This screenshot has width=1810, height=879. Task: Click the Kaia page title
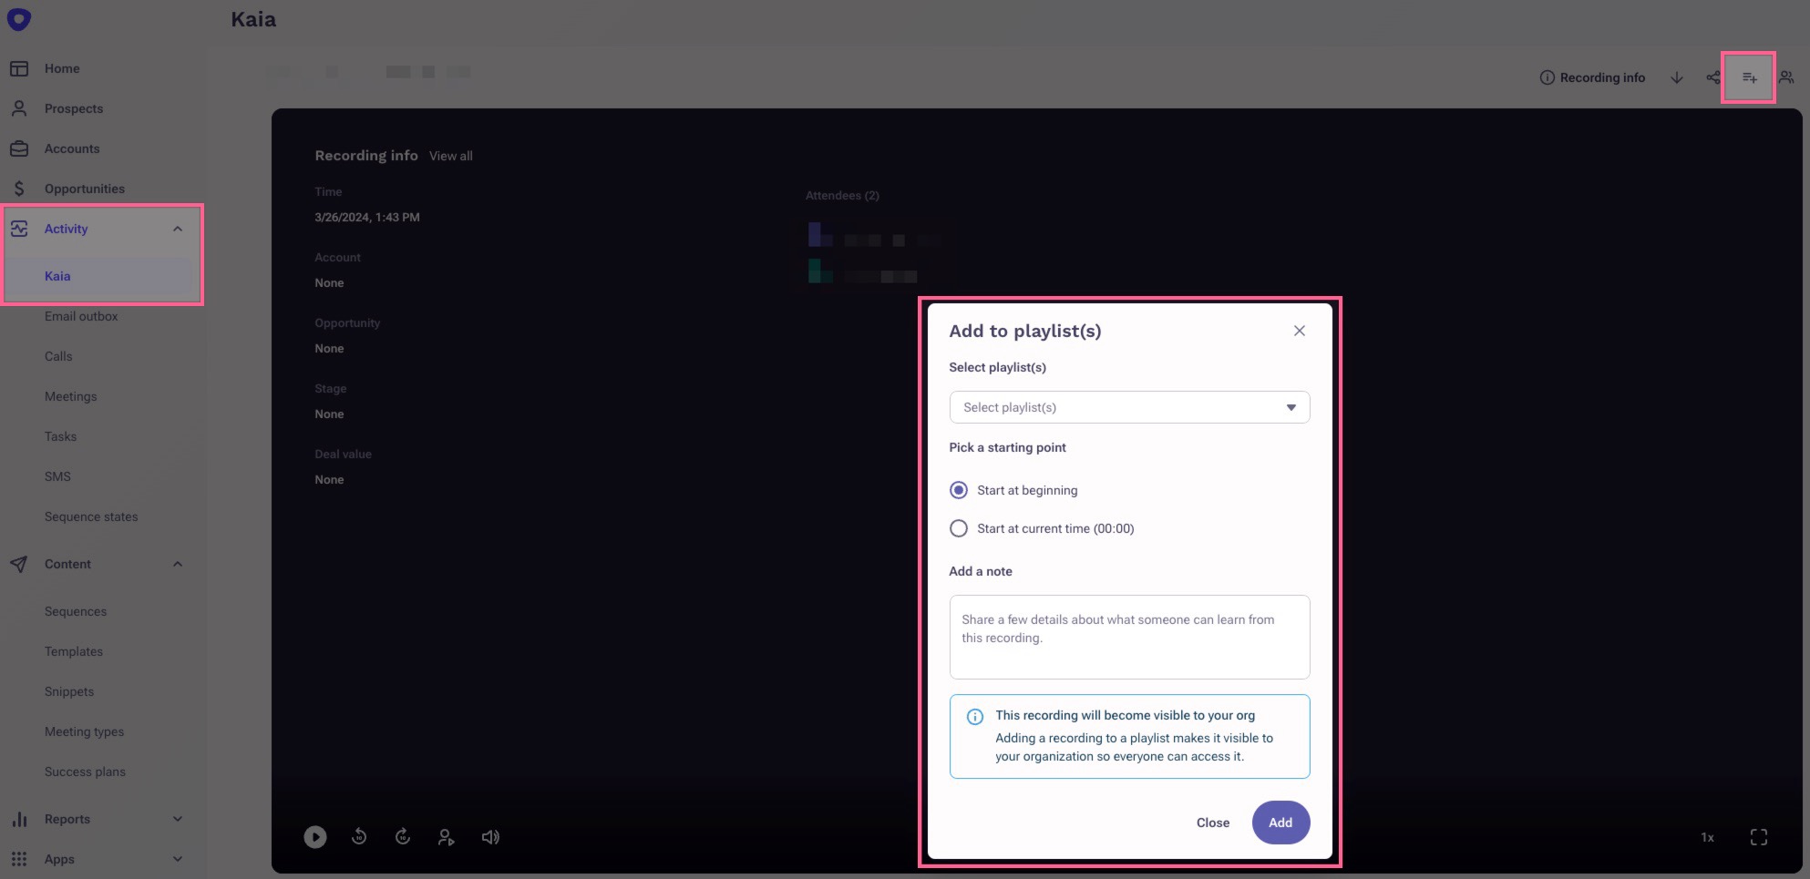(253, 19)
